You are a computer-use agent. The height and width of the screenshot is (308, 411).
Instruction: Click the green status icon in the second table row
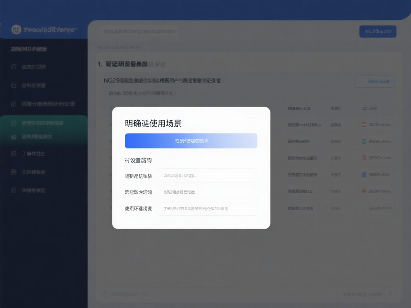[364, 141]
